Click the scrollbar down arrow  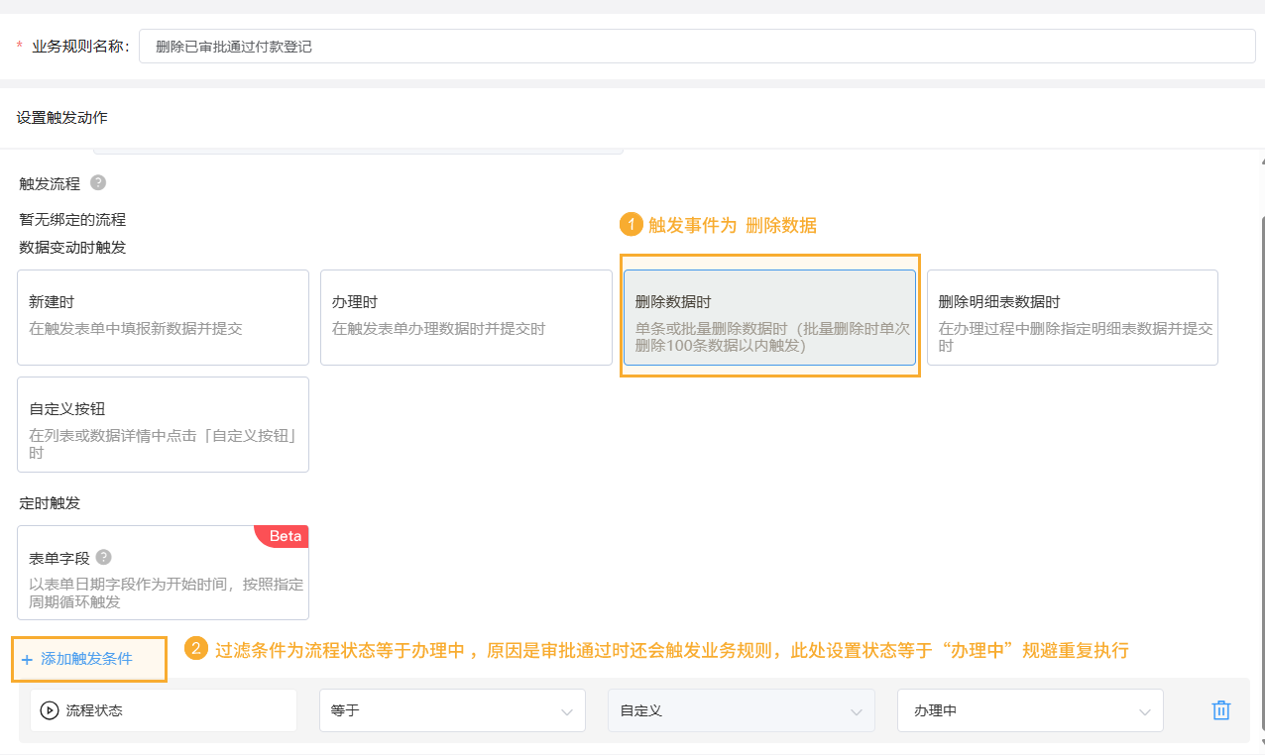coord(1261,741)
